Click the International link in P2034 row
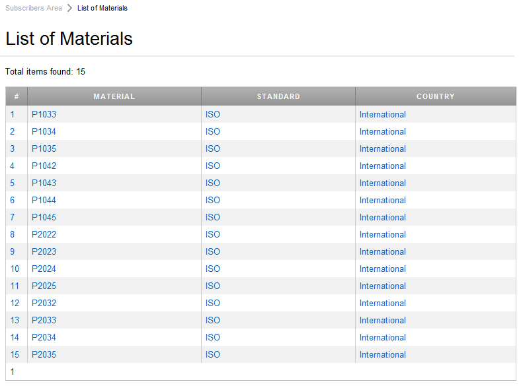Image resolution: width=521 pixels, height=386 pixels. tap(382, 337)
